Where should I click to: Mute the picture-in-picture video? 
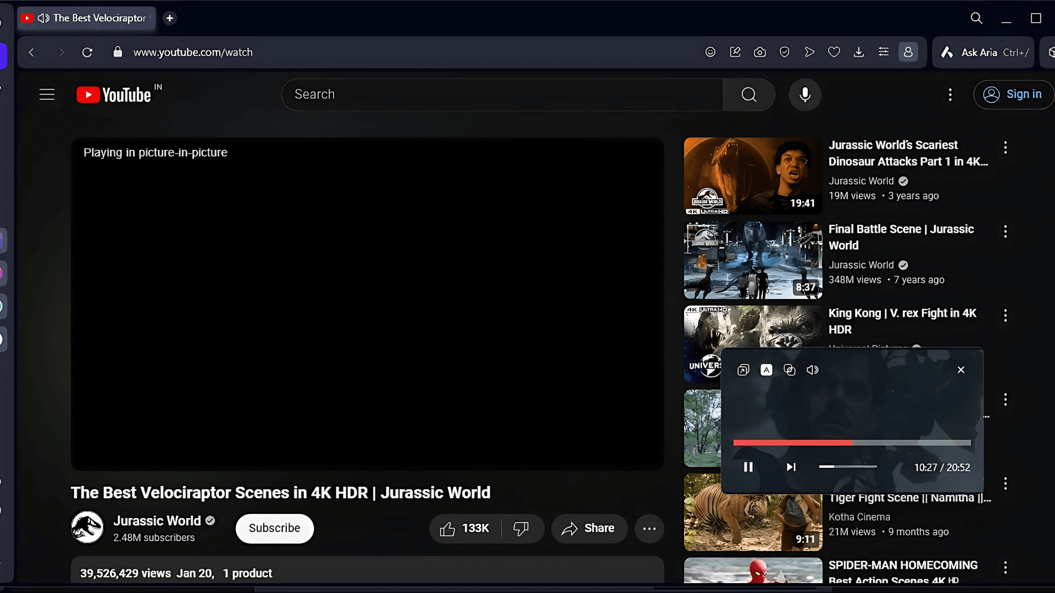813,370
